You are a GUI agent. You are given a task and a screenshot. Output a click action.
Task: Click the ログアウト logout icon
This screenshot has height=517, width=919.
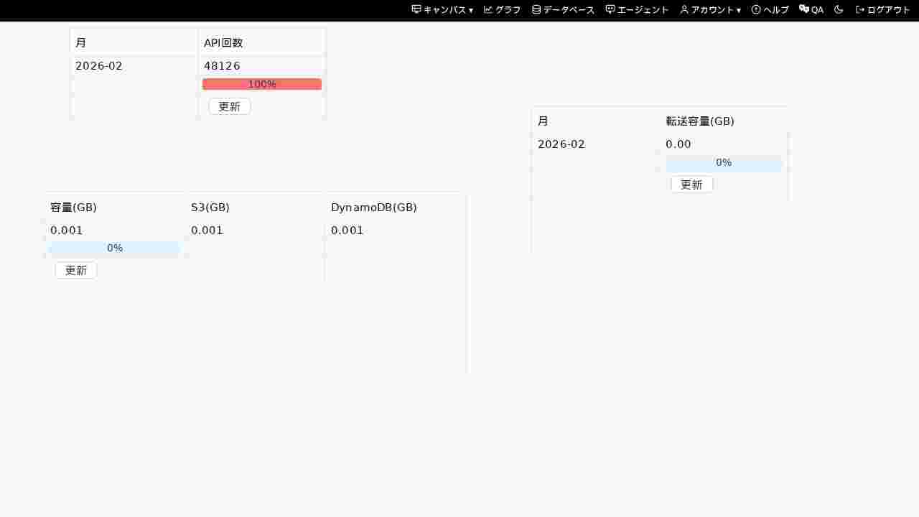coord(860,9)
